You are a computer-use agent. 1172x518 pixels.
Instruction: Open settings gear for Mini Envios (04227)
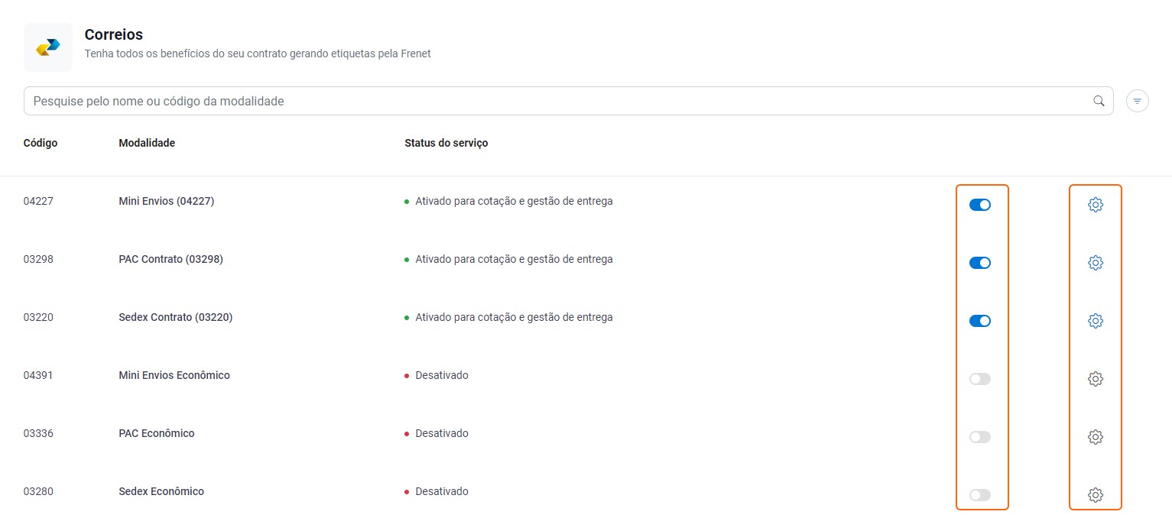point(1096,204)
